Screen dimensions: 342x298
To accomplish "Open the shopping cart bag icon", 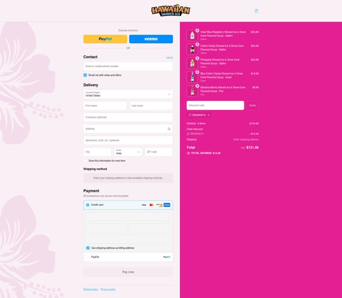I will [x=256, y=11].
